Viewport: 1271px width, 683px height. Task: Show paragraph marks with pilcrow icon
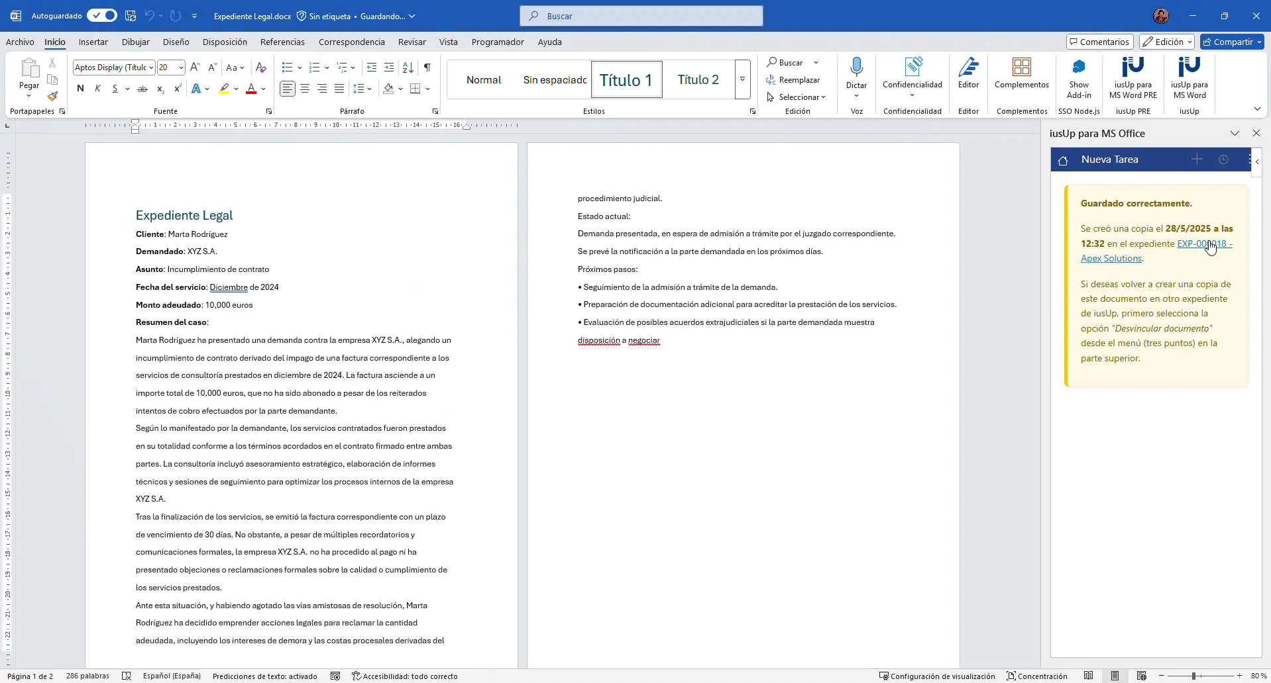pos(427,68)
